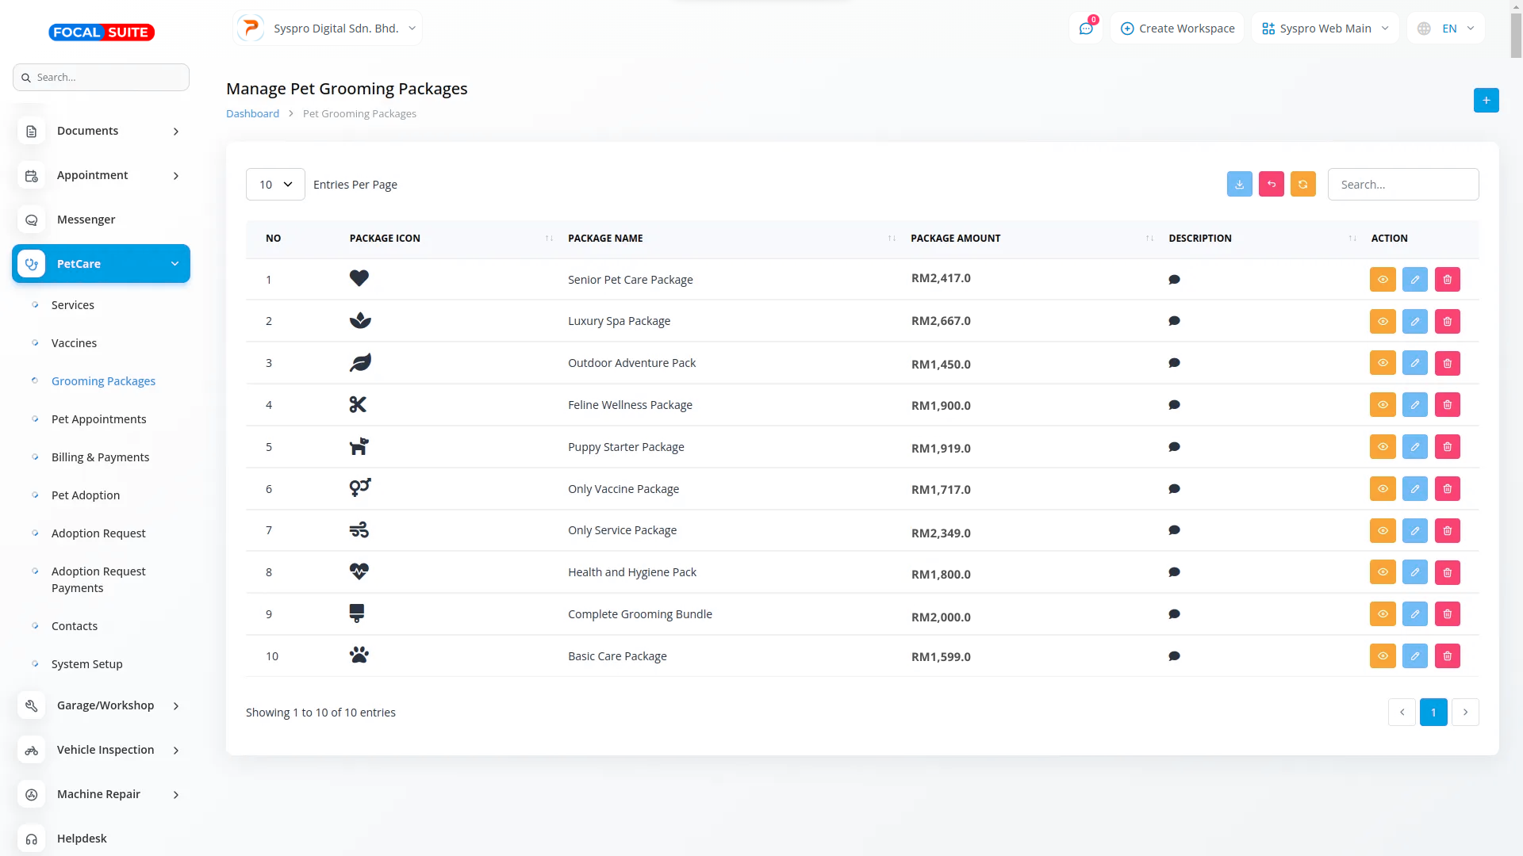
Task: Click the pink import arrow icon
Action: pos(1271,184)
